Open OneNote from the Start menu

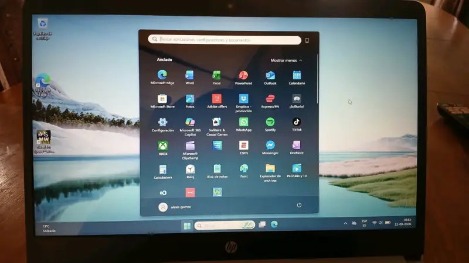point(297,148)
